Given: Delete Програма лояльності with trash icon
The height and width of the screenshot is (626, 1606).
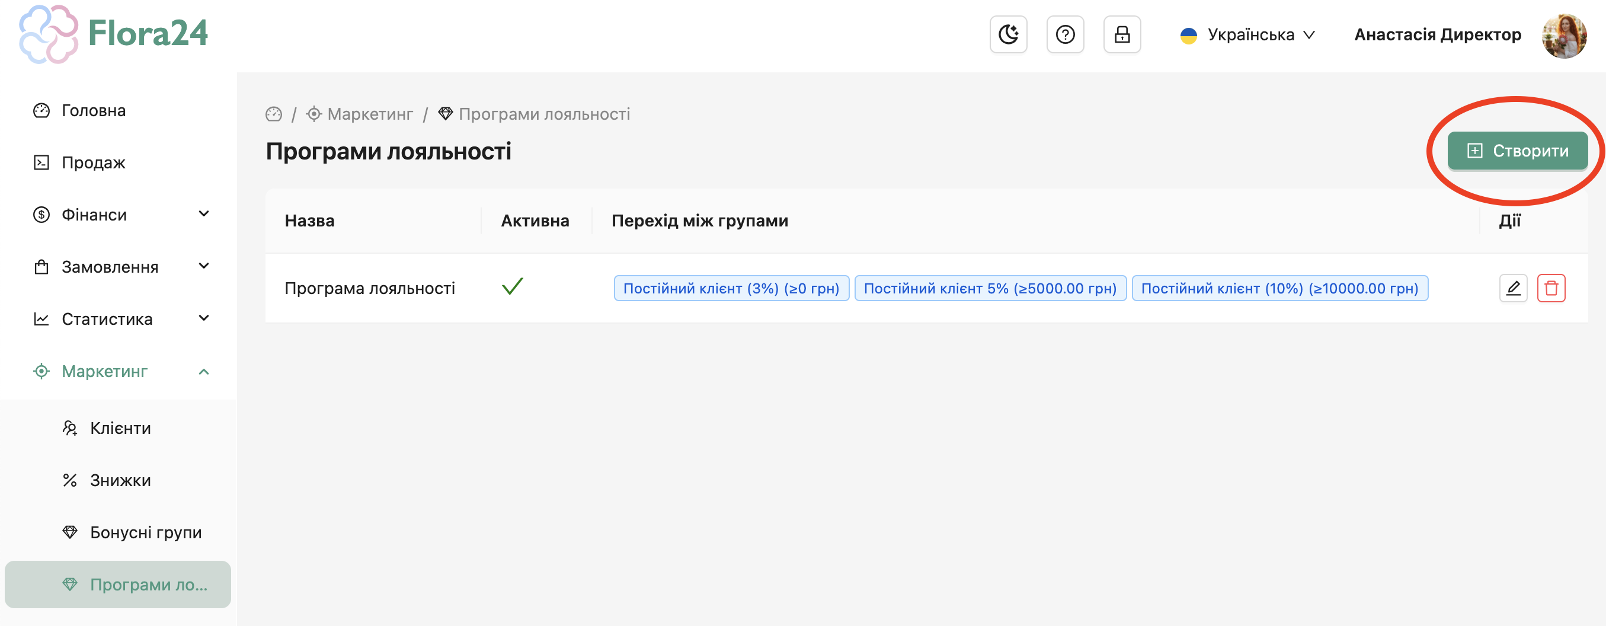Looking at the screenshot, I should [1550, 288].
